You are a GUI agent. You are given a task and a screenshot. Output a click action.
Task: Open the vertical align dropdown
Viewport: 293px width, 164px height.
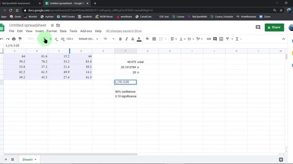[182, 39]
